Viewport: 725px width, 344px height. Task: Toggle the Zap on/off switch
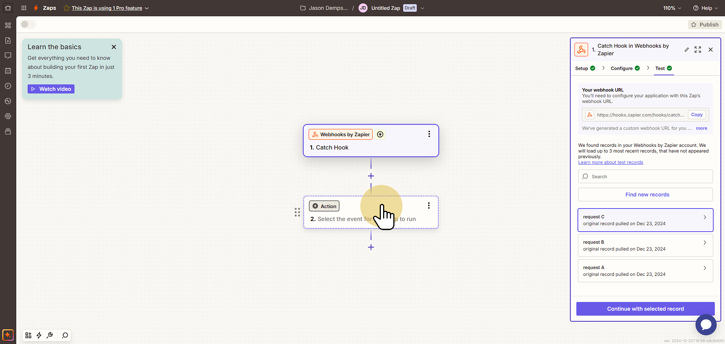(x=28, y=24)
